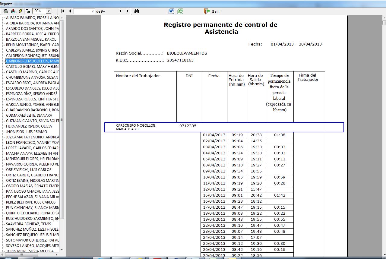Viewport: 386px width, 259px height.
Task: Select PECHE SALAZAR, SILVANA in tree
Action: tap(32, 197)
